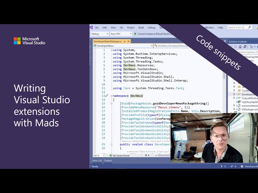
Task: Close the DeveloperNewsPackage.cs tab
Action: (x=129, y=41)
